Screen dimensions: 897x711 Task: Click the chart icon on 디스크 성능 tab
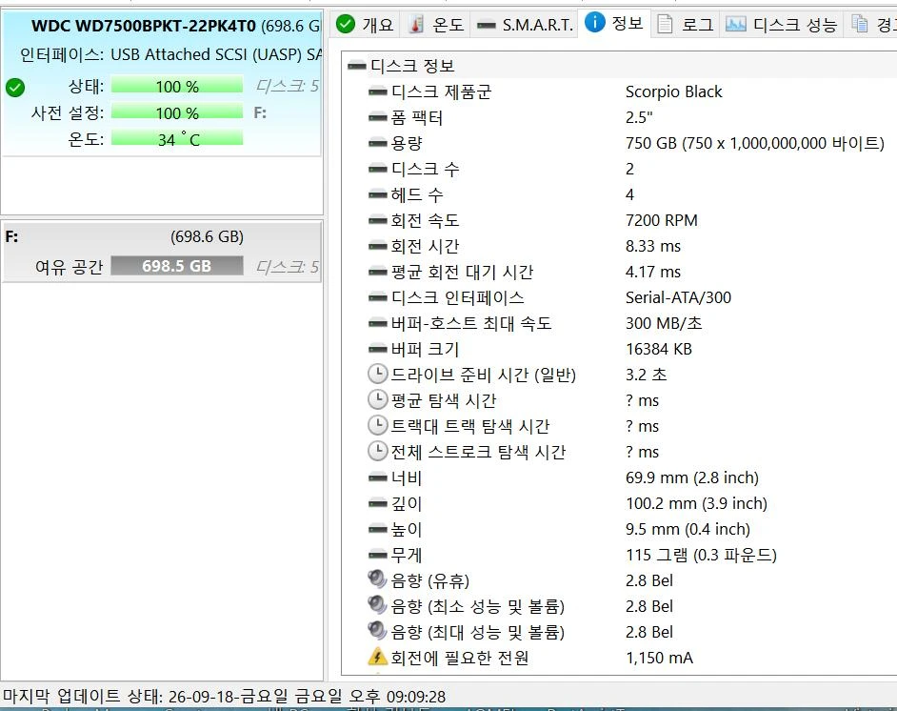736,24
